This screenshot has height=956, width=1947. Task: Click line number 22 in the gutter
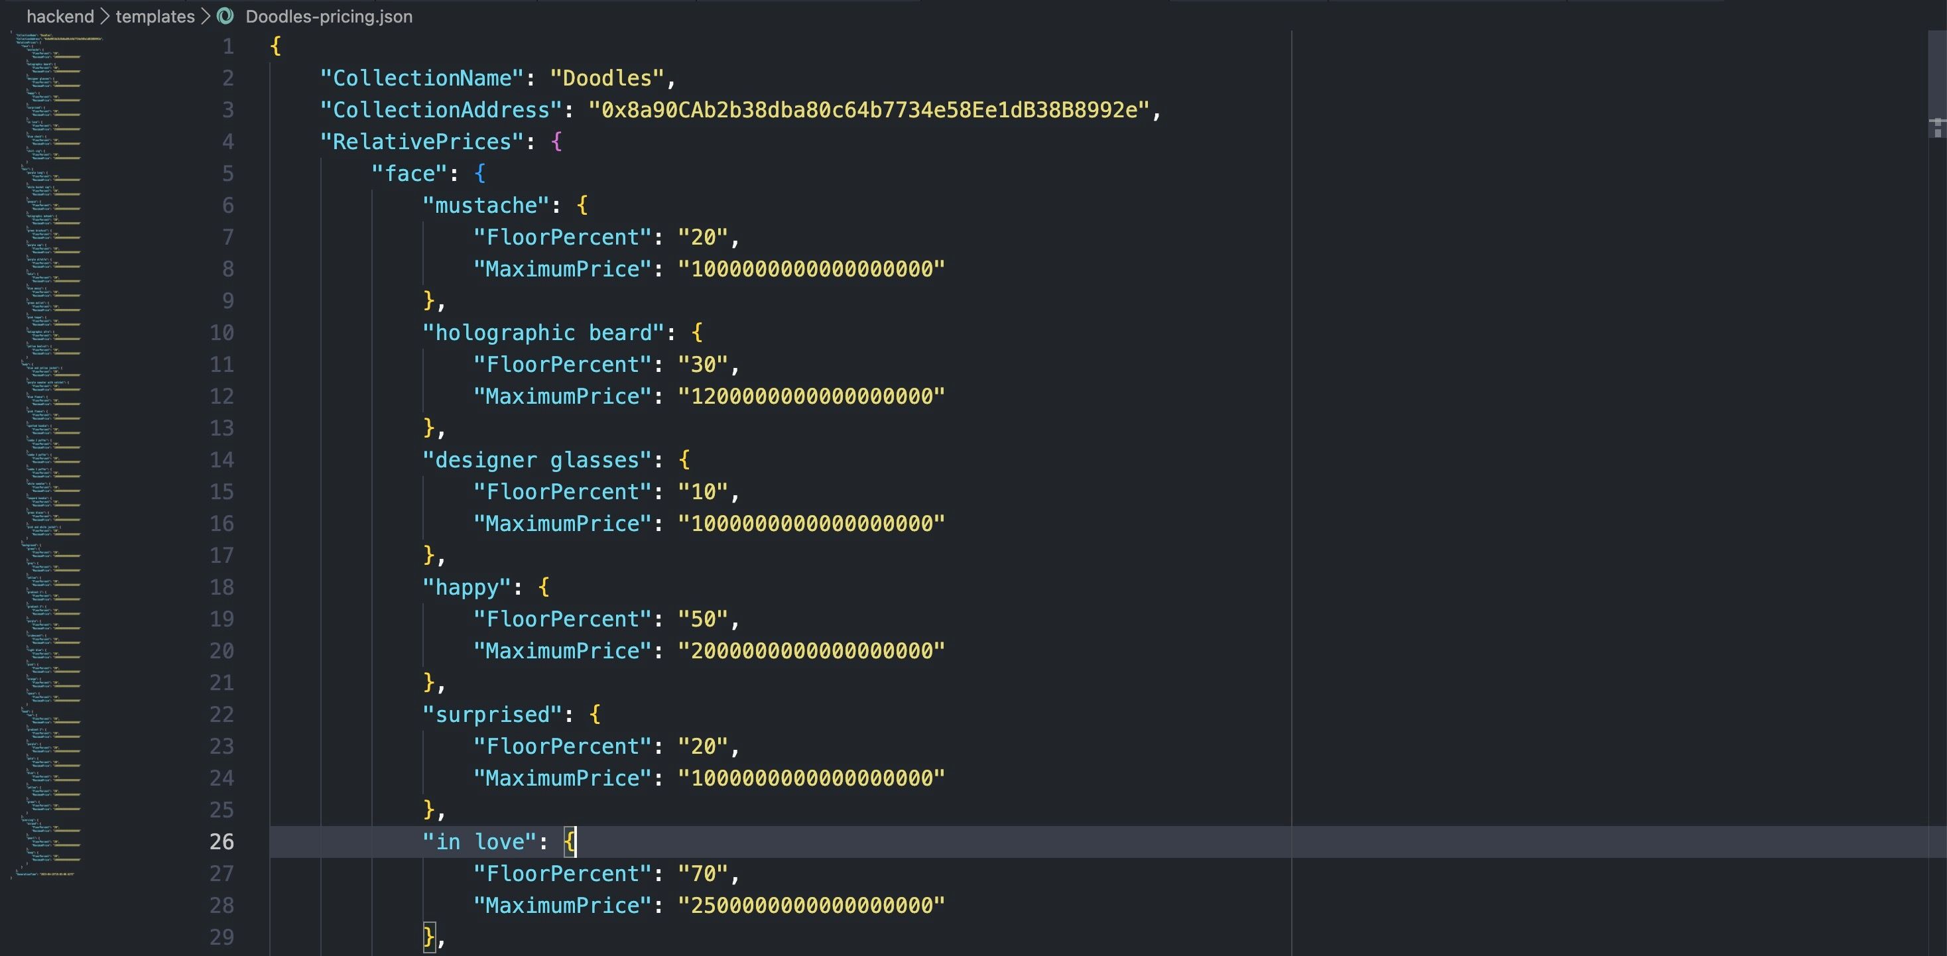(x=221, y=715)
